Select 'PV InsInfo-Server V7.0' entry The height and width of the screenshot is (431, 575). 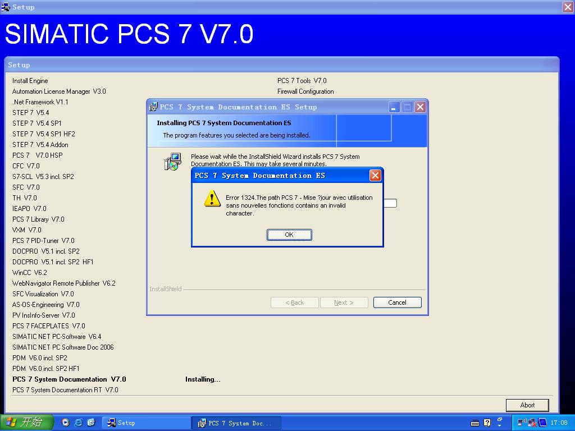pyautogui.click(x=44, y=315)
